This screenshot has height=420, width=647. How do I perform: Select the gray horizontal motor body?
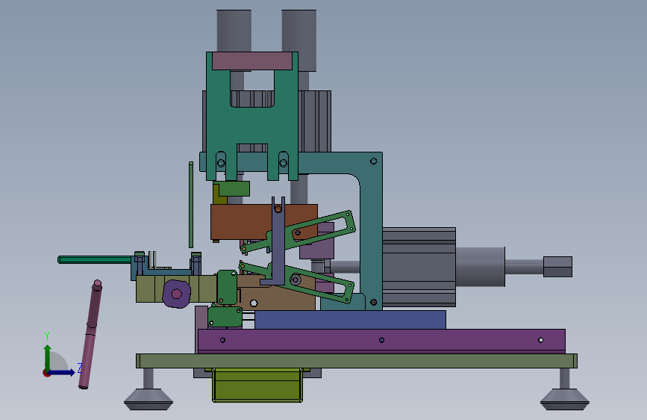coord(419,267)
